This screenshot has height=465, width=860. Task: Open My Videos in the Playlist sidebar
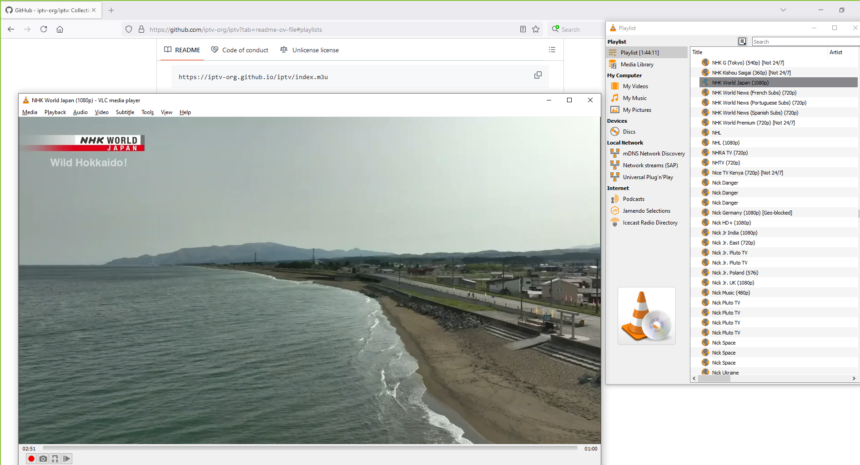pos(635,86)
